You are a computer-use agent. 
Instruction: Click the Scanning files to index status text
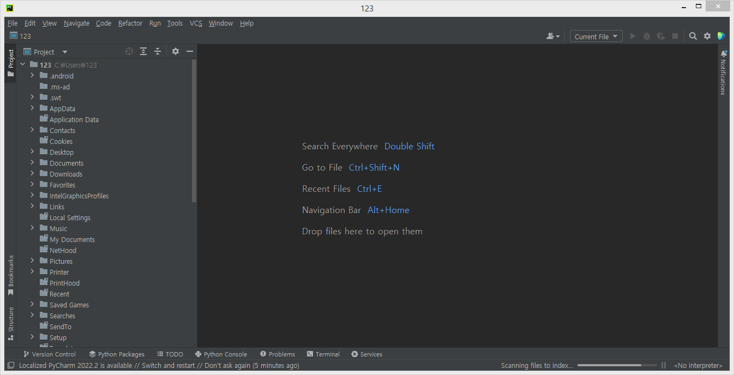537,366
